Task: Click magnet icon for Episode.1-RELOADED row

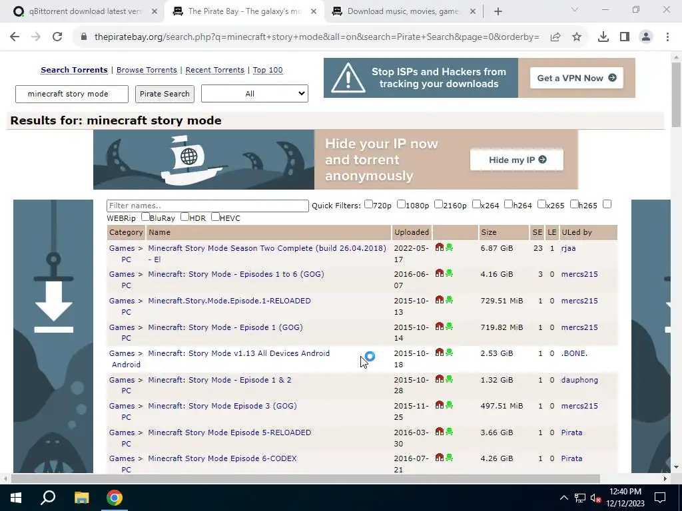Action: pyautogui.click(x=440, y=300)
